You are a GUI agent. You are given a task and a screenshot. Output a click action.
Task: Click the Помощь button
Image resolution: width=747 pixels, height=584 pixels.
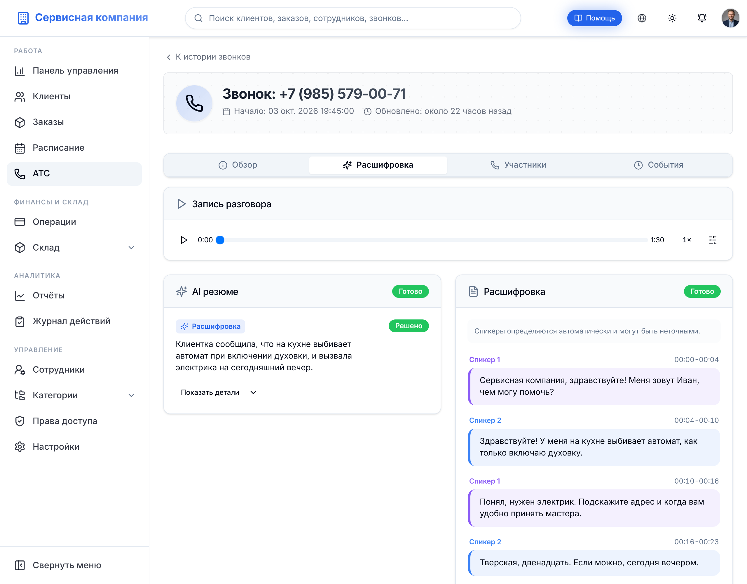click(594, 18)
